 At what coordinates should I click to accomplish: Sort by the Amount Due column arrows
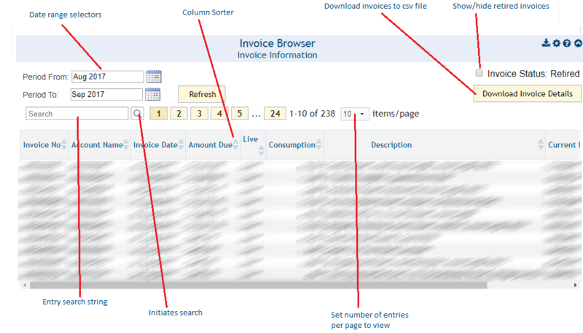click(x=235, y=144)
